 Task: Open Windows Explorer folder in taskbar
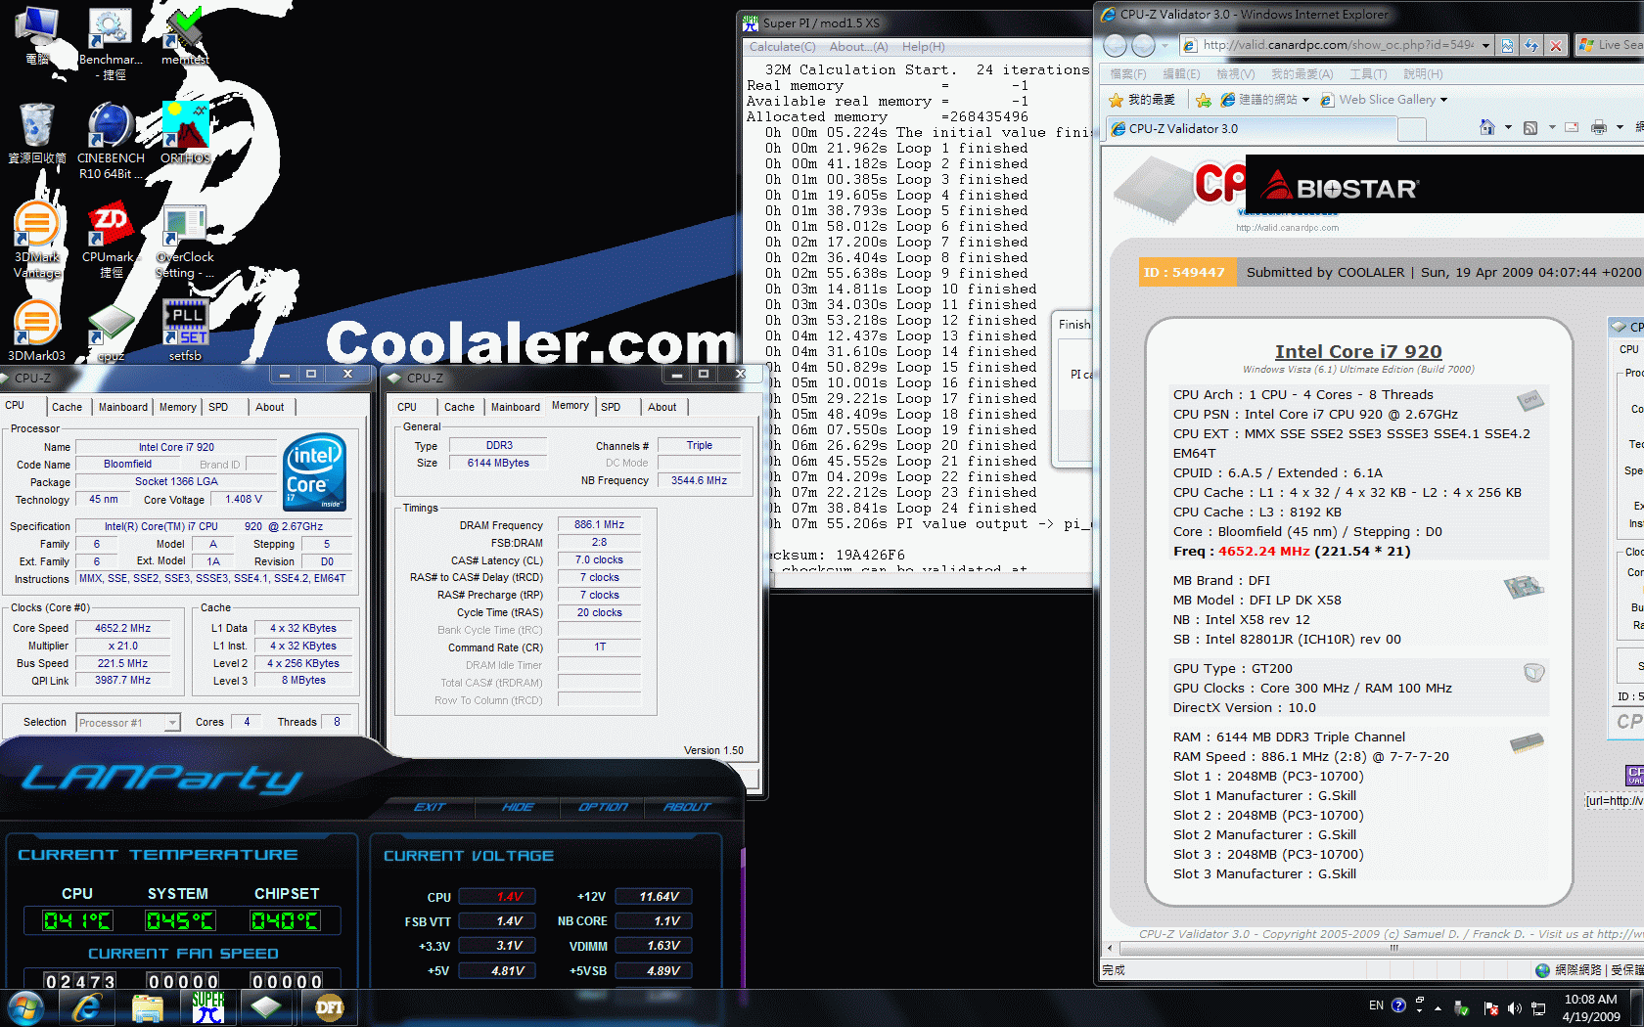[148, 1007]
